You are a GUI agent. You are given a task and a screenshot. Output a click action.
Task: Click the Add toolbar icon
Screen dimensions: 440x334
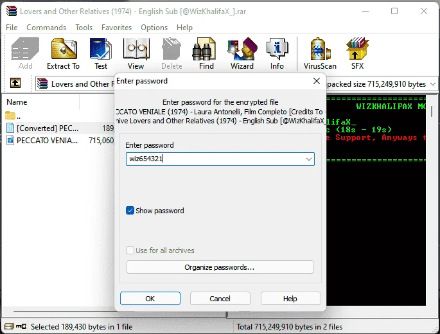(25, 53)
